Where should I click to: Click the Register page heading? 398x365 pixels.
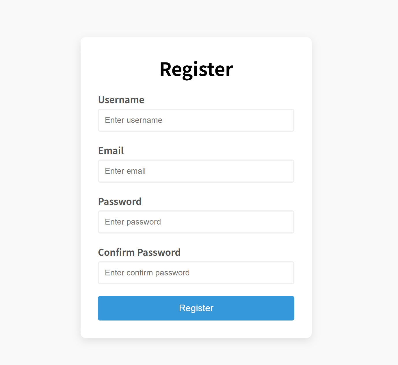click(196, 69)
